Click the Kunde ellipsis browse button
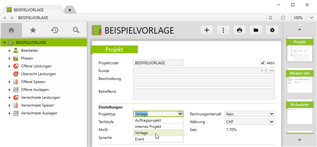Screen dimensions: 317x147 coord(272,71)
